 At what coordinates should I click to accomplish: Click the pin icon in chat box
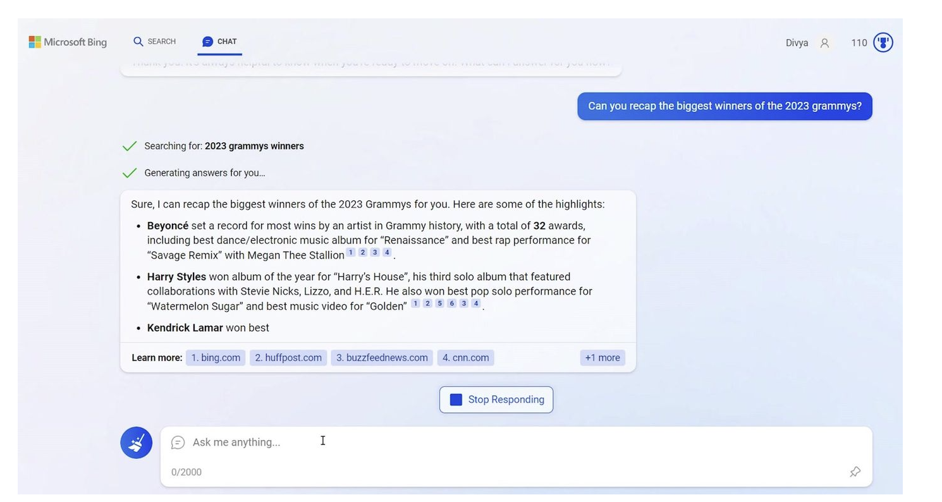tap(855, 472)
